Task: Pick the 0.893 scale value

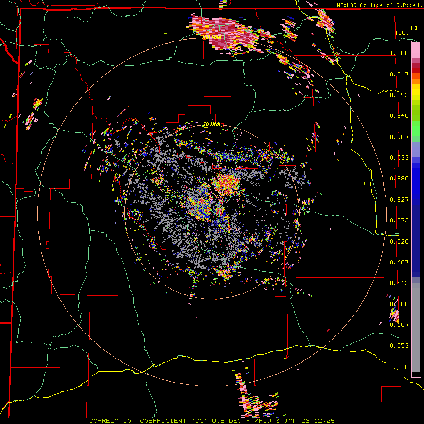Action: 399,95
